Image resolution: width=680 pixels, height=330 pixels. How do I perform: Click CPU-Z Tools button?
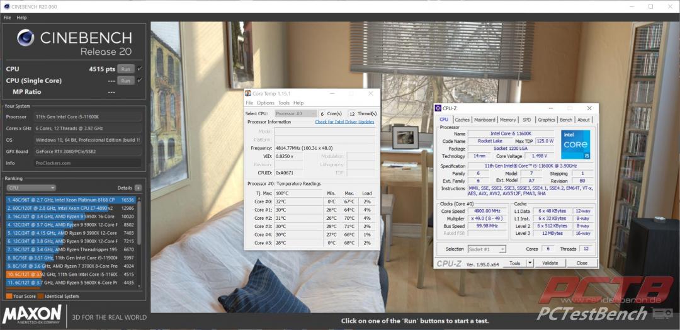(515, 263)
